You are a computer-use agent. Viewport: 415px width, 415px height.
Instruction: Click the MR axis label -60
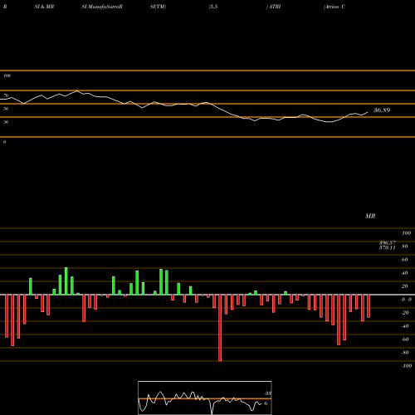pyautogui.click(x=405, y=339)
